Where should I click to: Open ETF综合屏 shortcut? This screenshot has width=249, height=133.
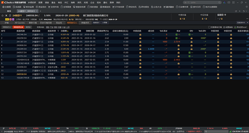coord(118,7)
